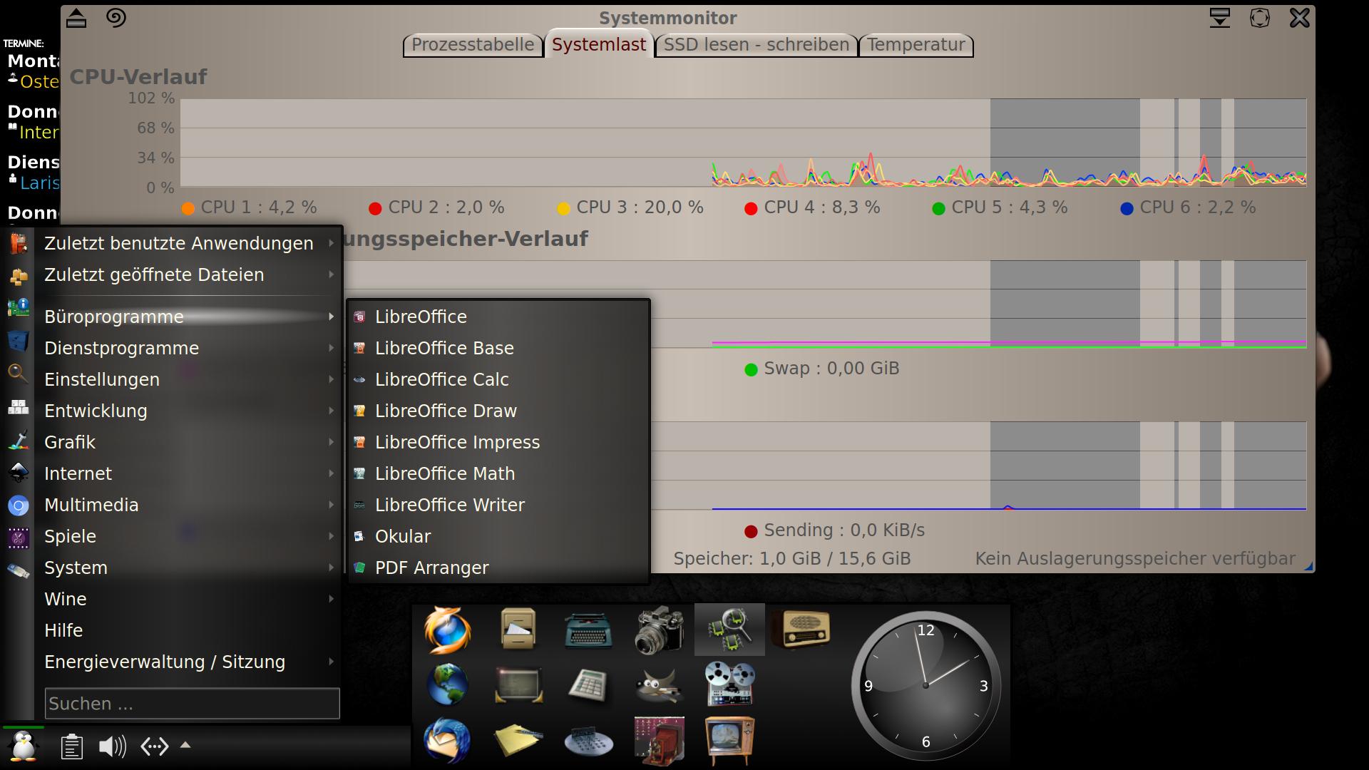
Task: Focus the Suchen search field
Action: point(192,703)
